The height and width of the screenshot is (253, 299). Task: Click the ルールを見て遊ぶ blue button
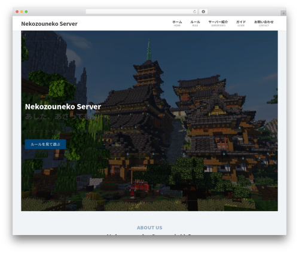[x=45, y=144]
